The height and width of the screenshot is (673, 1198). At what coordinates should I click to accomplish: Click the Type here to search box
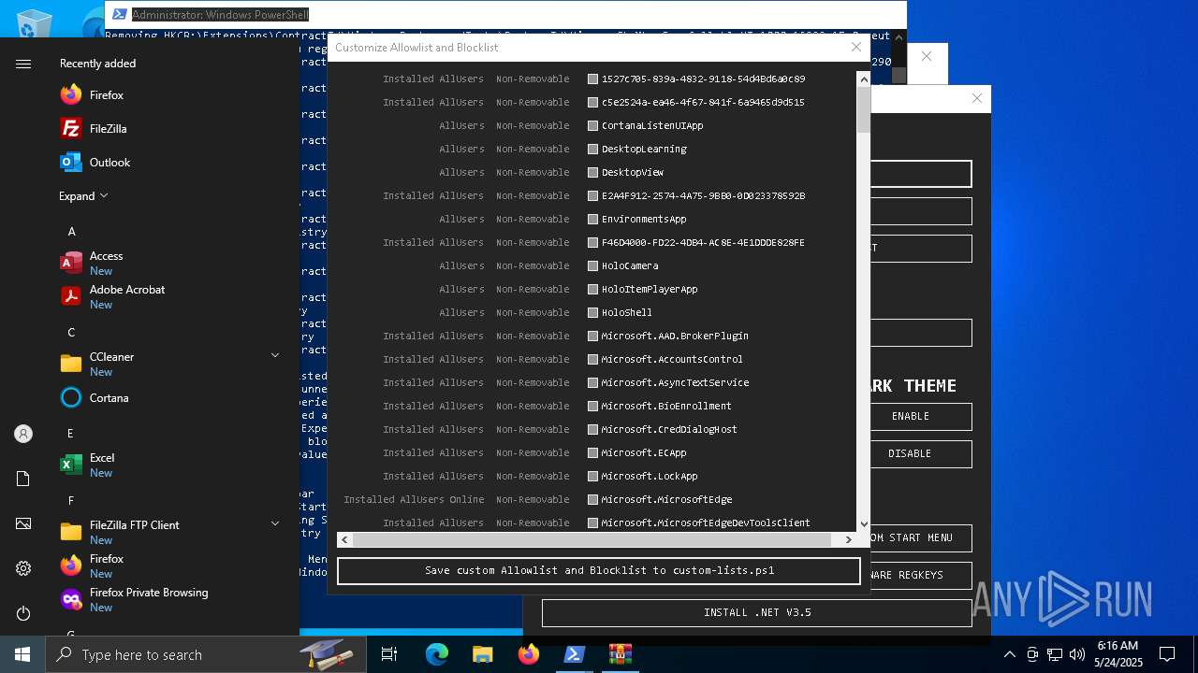pos(208,654)
